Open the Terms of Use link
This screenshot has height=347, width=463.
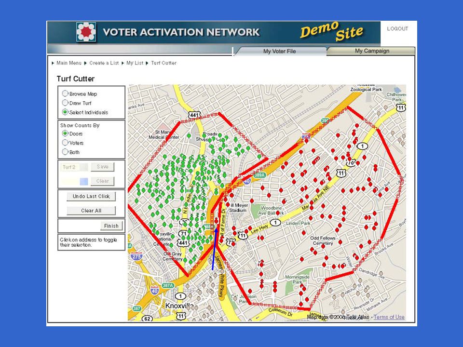click(x=389, y=317)
